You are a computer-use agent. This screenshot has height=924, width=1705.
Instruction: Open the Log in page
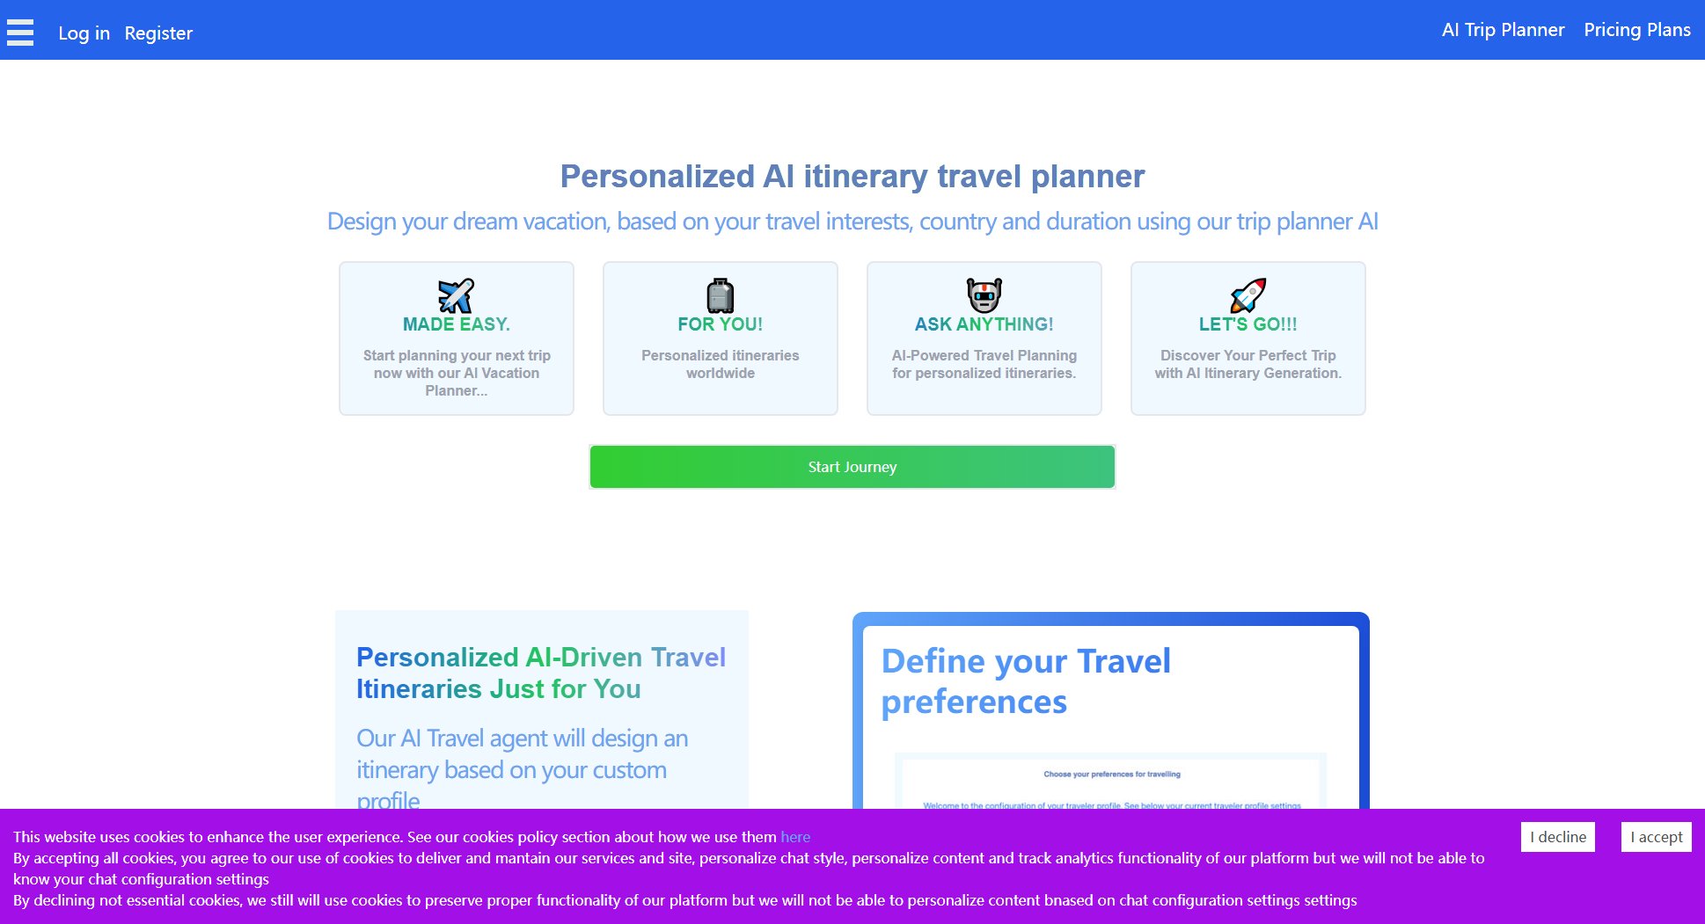click(x=84, y=33)
